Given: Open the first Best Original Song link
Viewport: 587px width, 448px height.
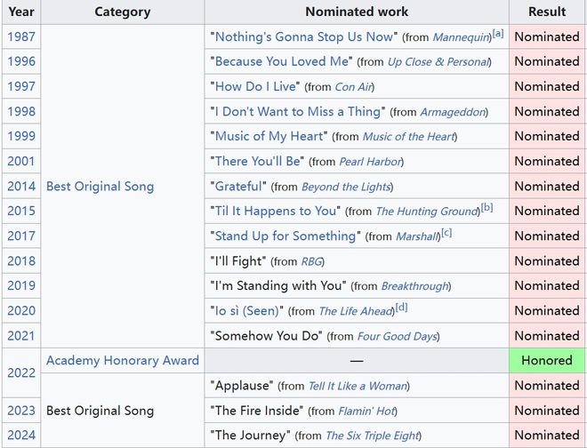Looking at the screenshot, I should [x=100, y=187].
